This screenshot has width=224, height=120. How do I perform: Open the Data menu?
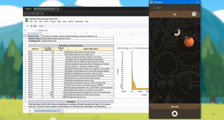(59, 21)
